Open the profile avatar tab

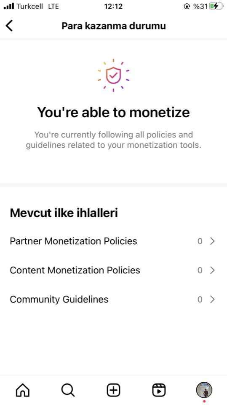[204, 390]
